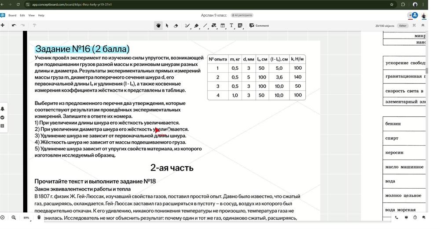The image size is (440, 229).
Task: Click statement 2 about diameter and stiffness
Action: click(112, 129)
